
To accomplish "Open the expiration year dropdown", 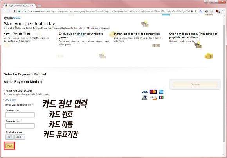I will click(x=20, y=137).
